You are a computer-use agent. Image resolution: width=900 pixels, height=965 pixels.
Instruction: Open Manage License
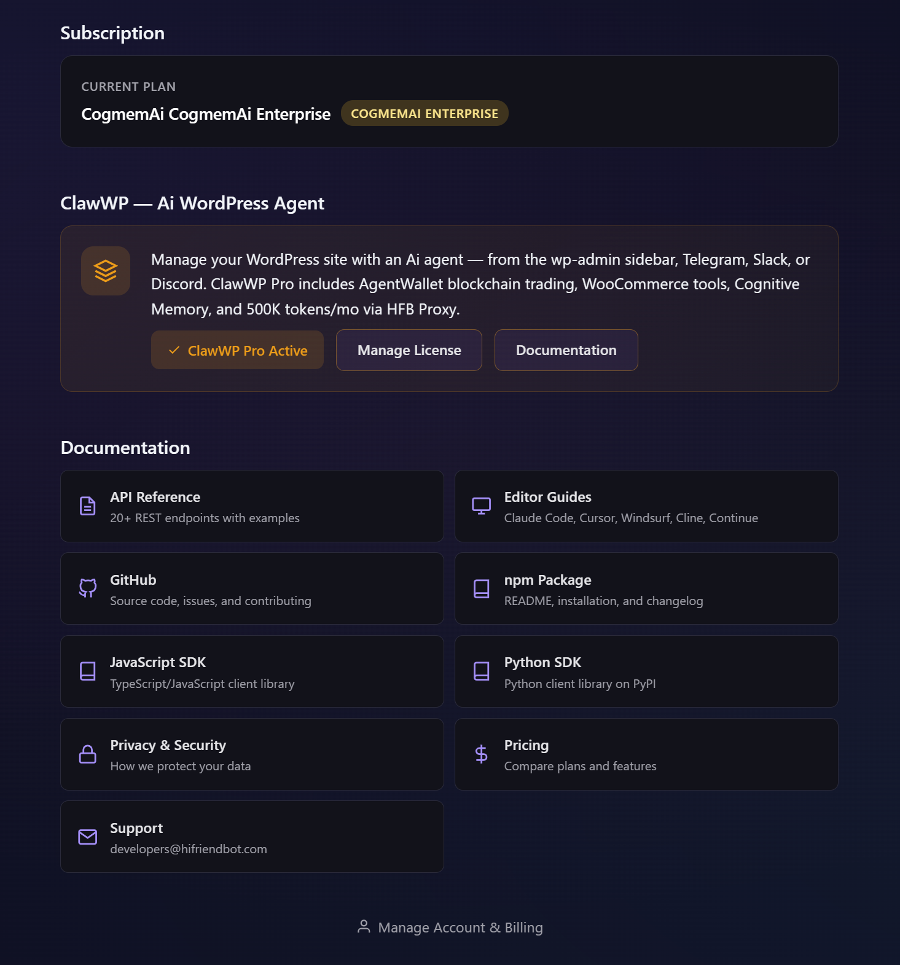click(x=409, y=350)
